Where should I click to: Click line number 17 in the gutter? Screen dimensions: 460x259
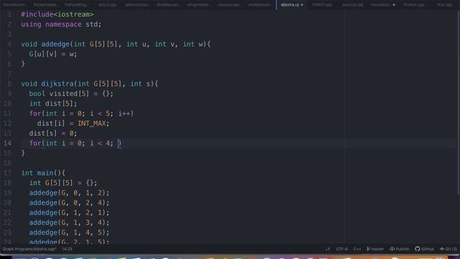click(8, 173)
